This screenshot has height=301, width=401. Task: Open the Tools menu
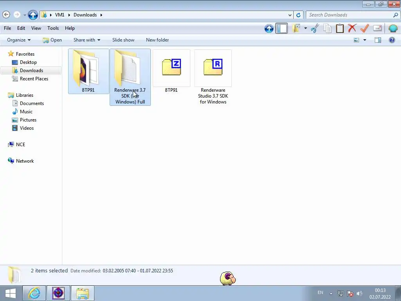53,28
